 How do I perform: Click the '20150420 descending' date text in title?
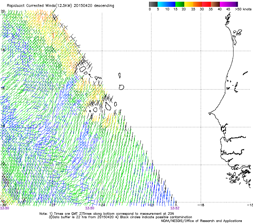[94, 6]
